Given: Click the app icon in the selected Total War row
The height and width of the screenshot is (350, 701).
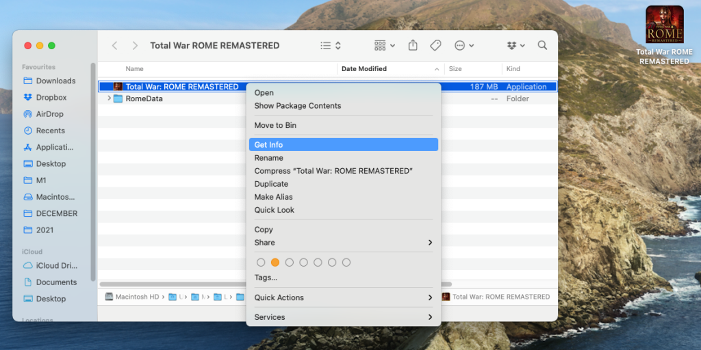Looking at the screenshot, I should pos(118,87).
